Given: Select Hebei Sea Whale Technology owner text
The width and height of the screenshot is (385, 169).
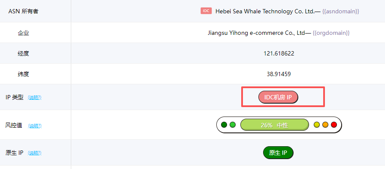Looking at the screenshot, I should click(265, 11).
